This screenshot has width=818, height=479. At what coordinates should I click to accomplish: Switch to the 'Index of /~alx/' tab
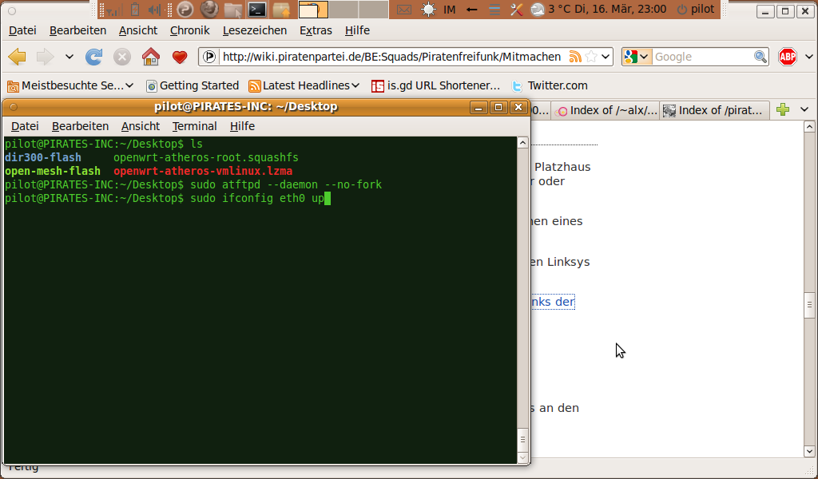click(x=607, y=110)
